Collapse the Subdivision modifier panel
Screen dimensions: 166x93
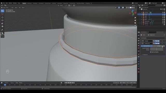coord(141,43)
